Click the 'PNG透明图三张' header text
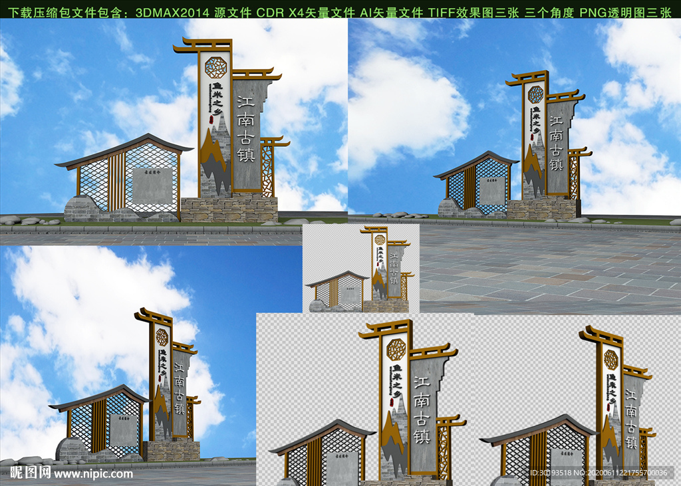The width and height of the screenshot is (681, 486). click(x=625, y=13)
